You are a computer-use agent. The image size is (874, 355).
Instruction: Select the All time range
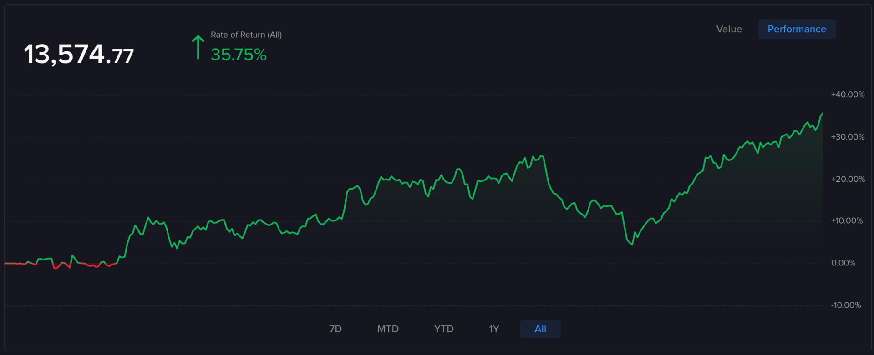(x=540, y=329)
